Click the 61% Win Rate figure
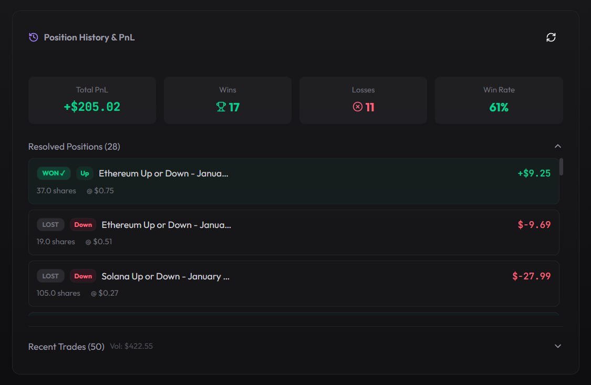 pos(498,107)
